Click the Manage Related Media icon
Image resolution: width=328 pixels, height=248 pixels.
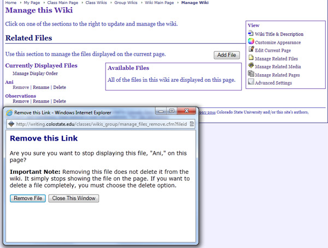pyautogui.click(x=251, y=66)
